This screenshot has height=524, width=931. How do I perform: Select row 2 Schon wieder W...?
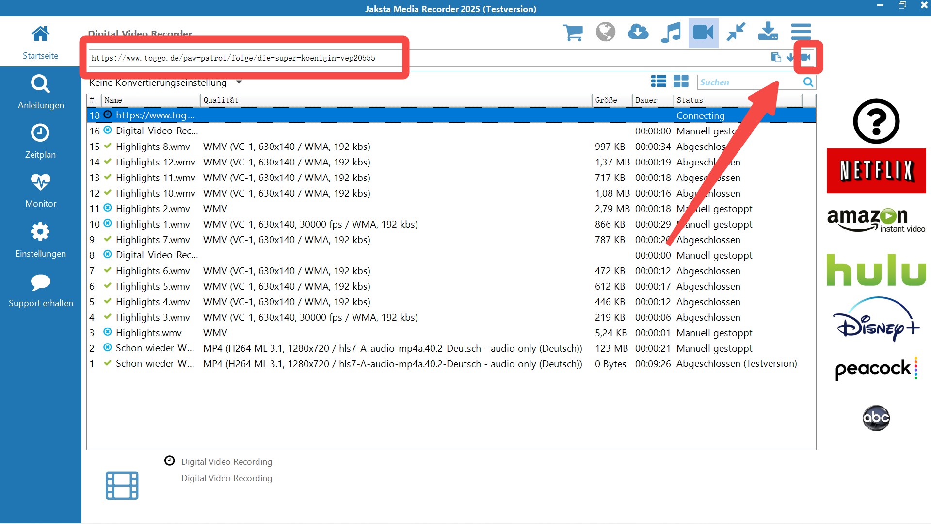point(451,348)
